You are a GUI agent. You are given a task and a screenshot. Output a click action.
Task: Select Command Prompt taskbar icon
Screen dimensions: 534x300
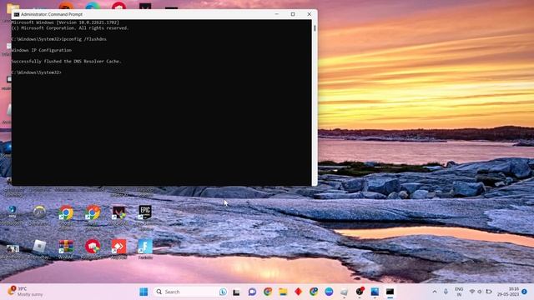pos(390,292)
